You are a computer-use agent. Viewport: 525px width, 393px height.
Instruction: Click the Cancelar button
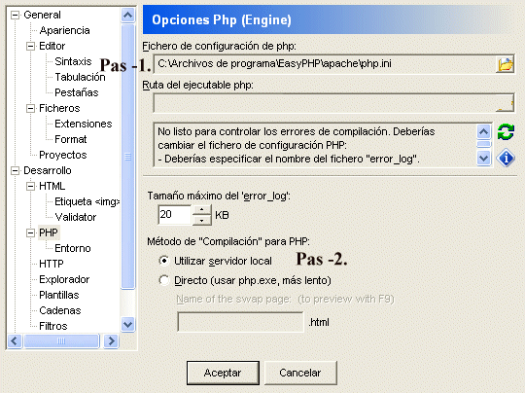point(300,373)
